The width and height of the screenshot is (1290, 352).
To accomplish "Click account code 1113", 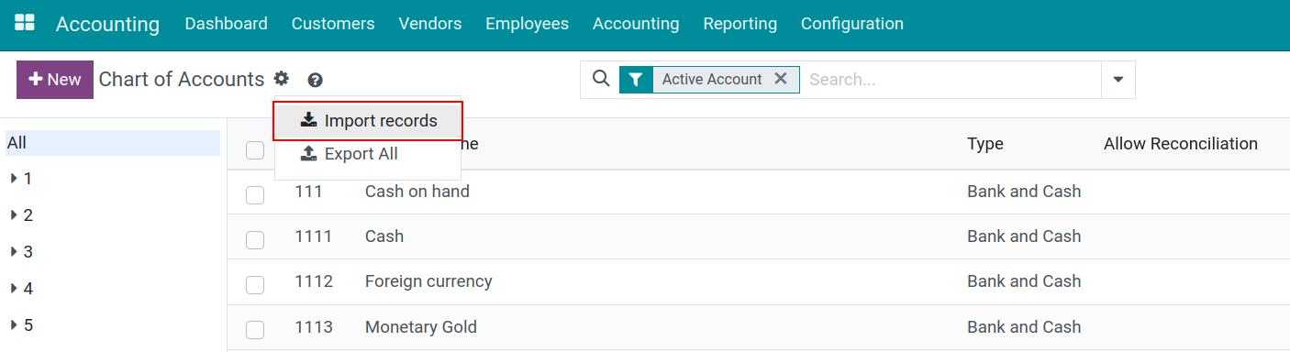I will pos(314,327).
